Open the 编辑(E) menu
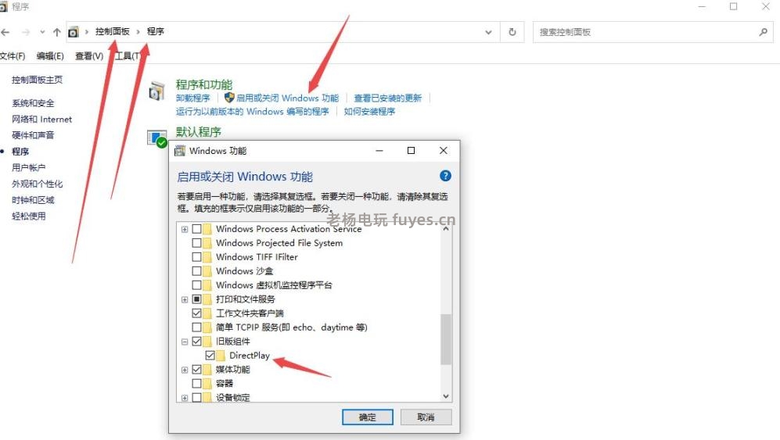 [50, 56]
